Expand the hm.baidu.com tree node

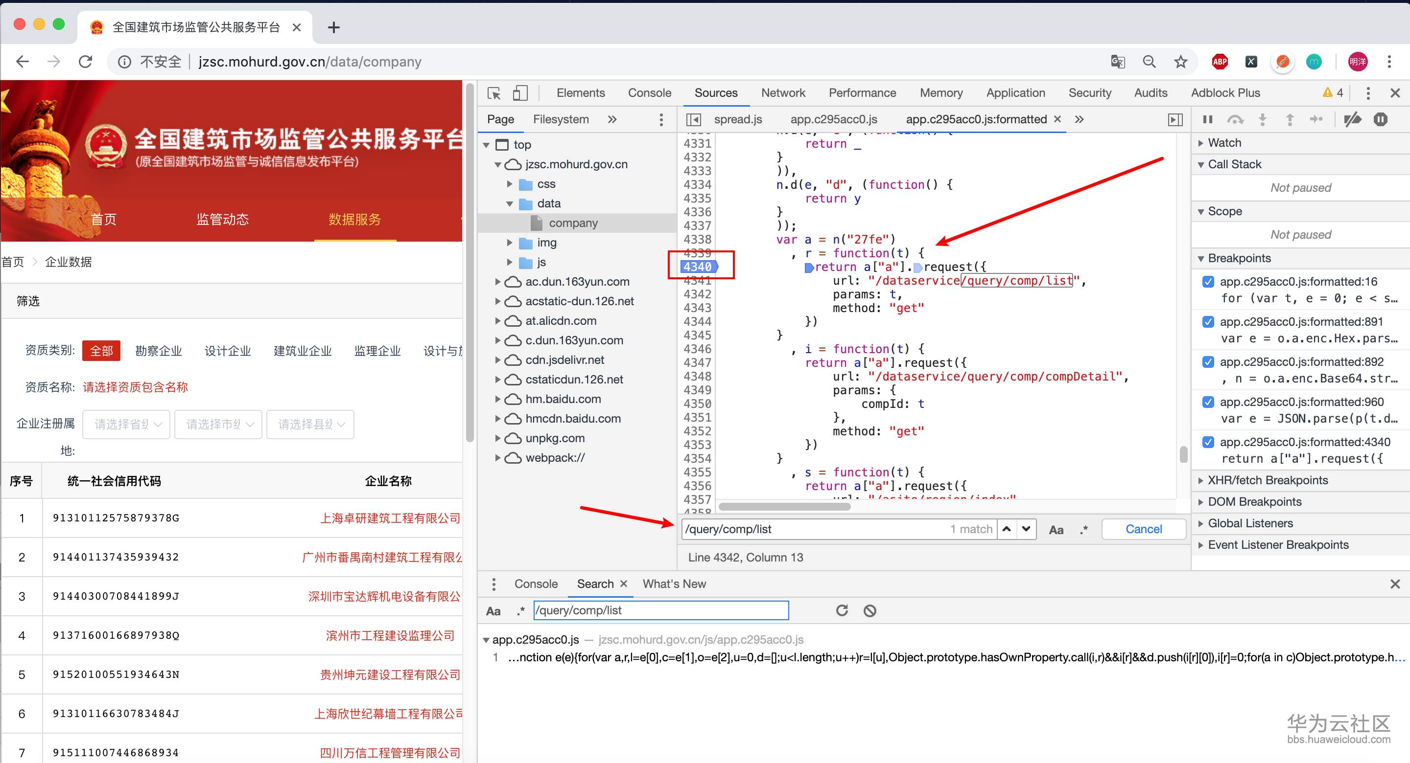(497, 399)
